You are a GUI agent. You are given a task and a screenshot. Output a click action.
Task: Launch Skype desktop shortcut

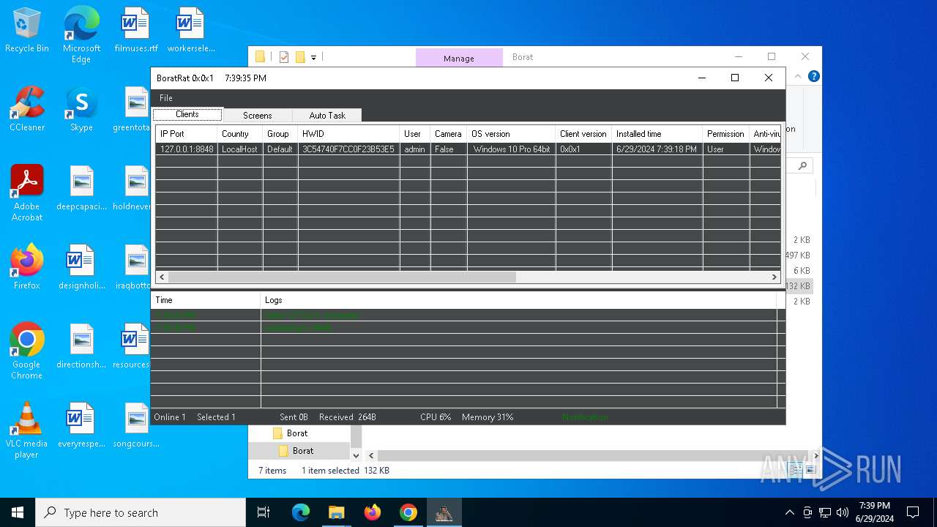coord(81,109)
